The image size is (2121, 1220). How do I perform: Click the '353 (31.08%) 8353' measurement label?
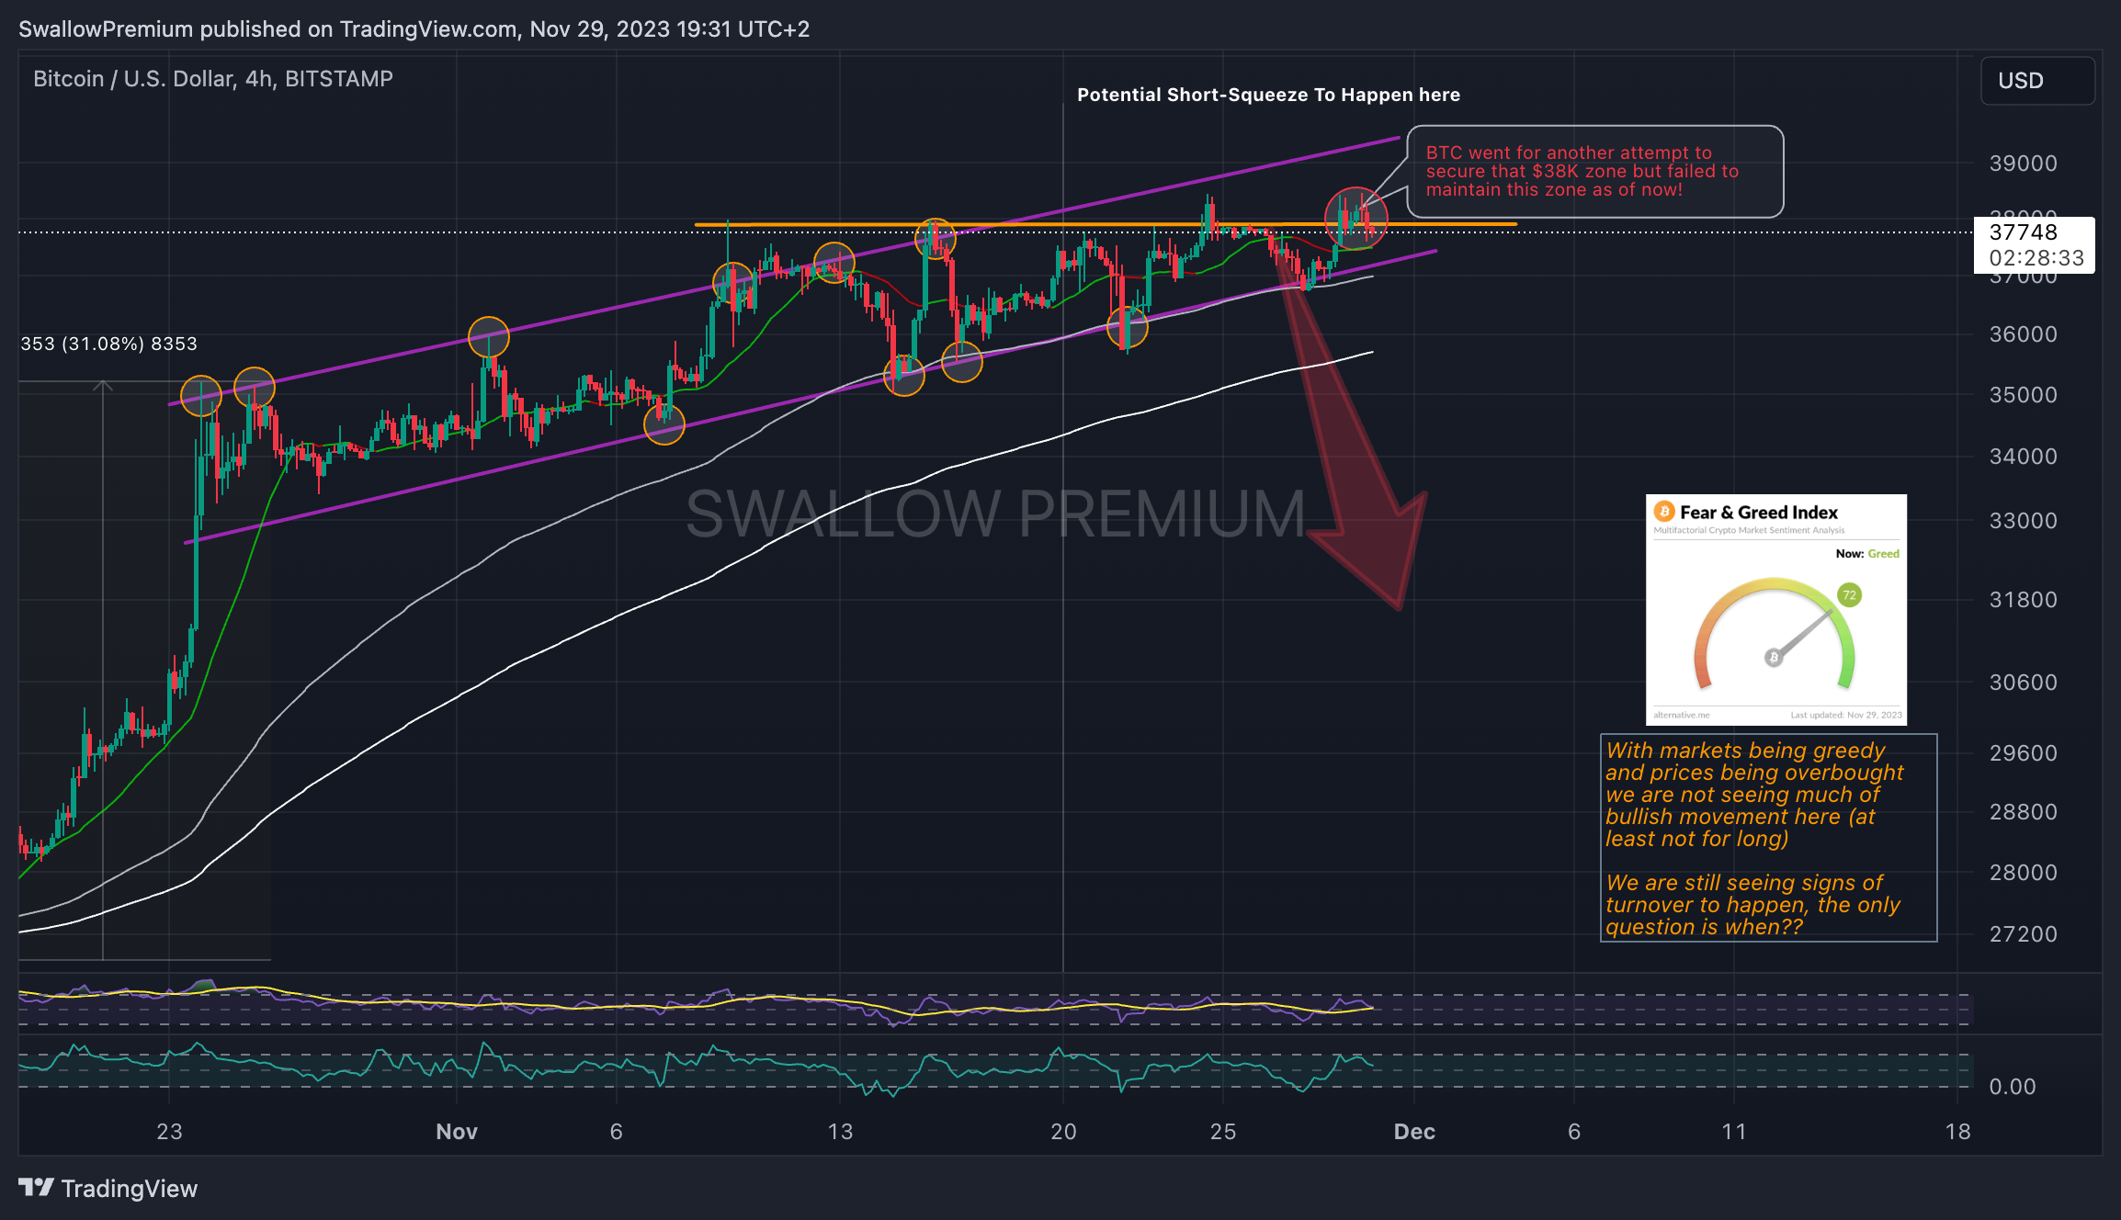[108, 344]
